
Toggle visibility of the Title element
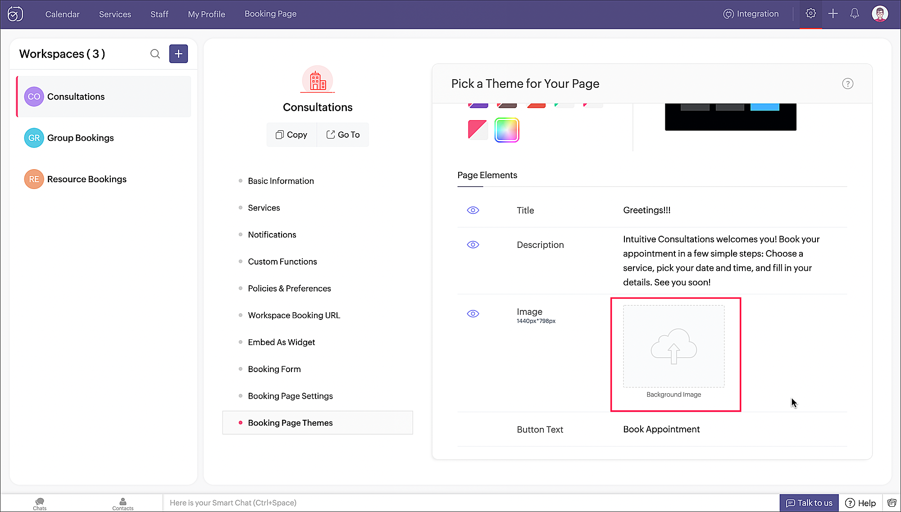click(x=473, y=210)
